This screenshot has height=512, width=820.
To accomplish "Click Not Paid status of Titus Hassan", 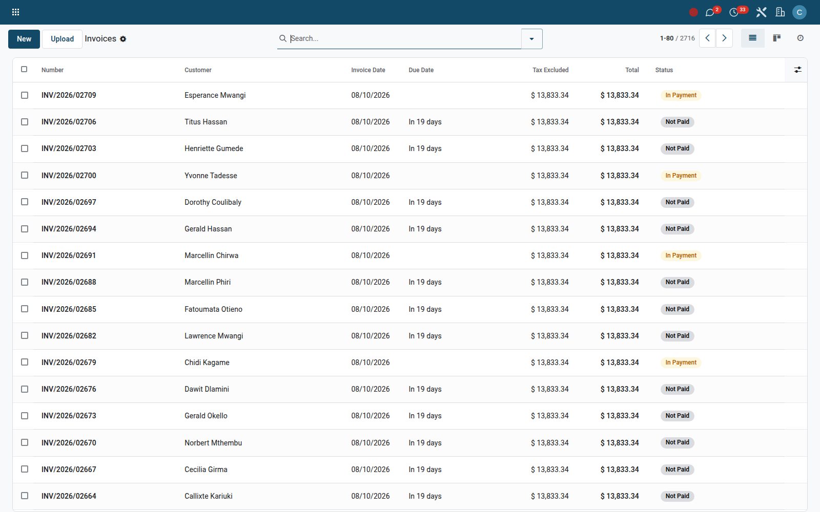I will pyautogui.click(x=677, y=122).
